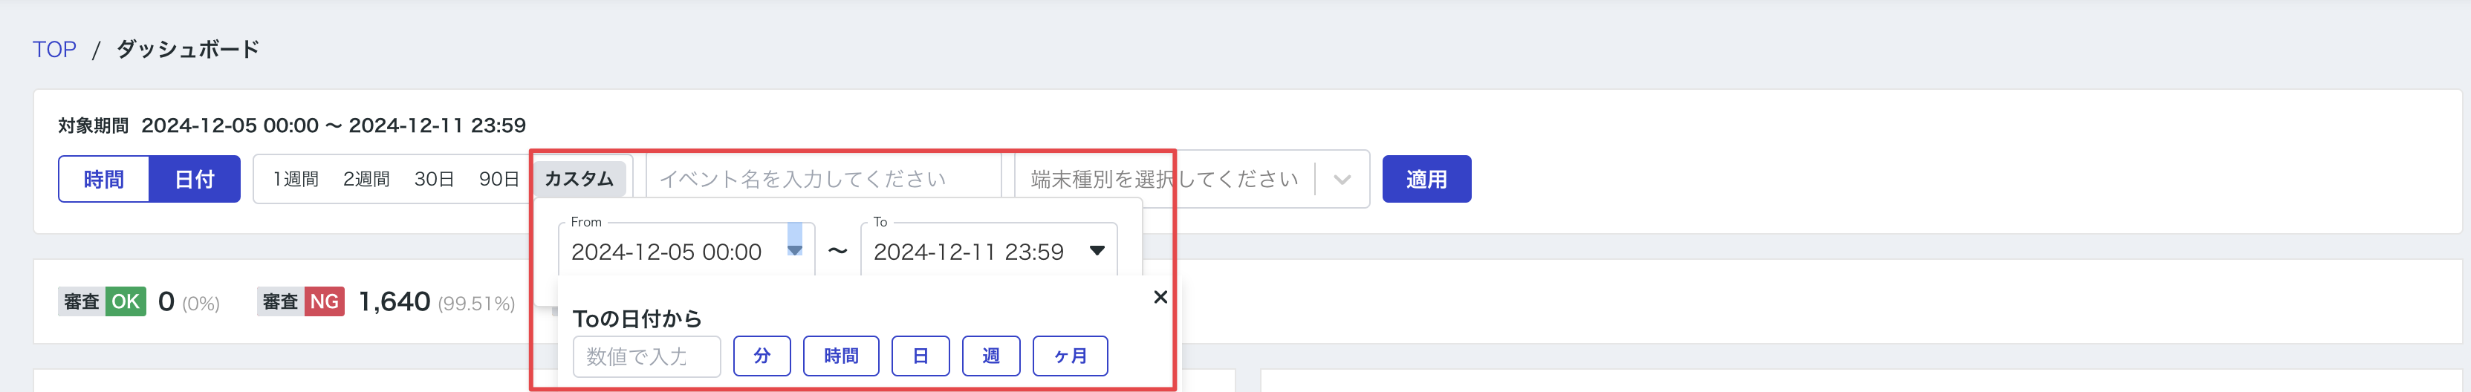
Task: Go to TOP breadcrumb link
Action: 53,50
